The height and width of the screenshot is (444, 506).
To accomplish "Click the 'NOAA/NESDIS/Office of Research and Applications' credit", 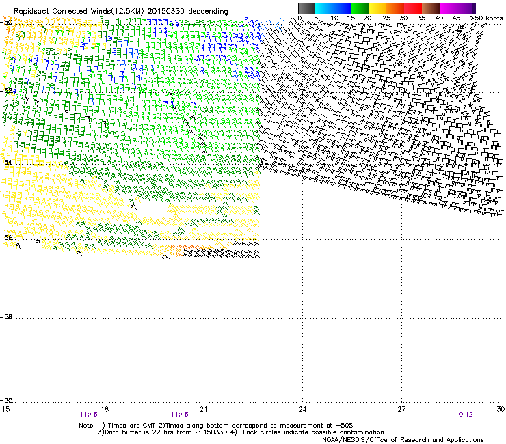I will (403, 439).
